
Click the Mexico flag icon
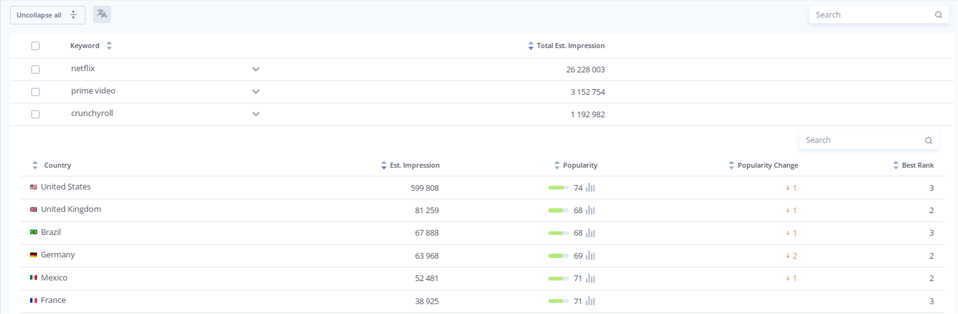tap(34, 278)
